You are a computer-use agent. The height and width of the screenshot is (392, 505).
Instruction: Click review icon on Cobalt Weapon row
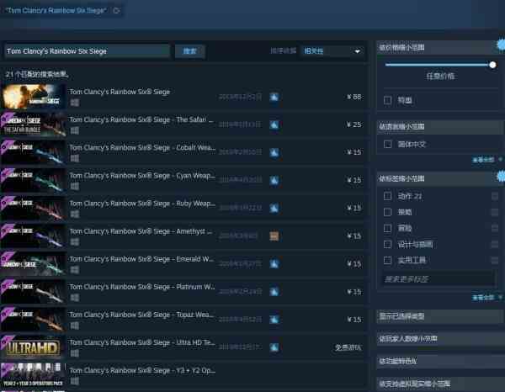[x=274, y=152]
